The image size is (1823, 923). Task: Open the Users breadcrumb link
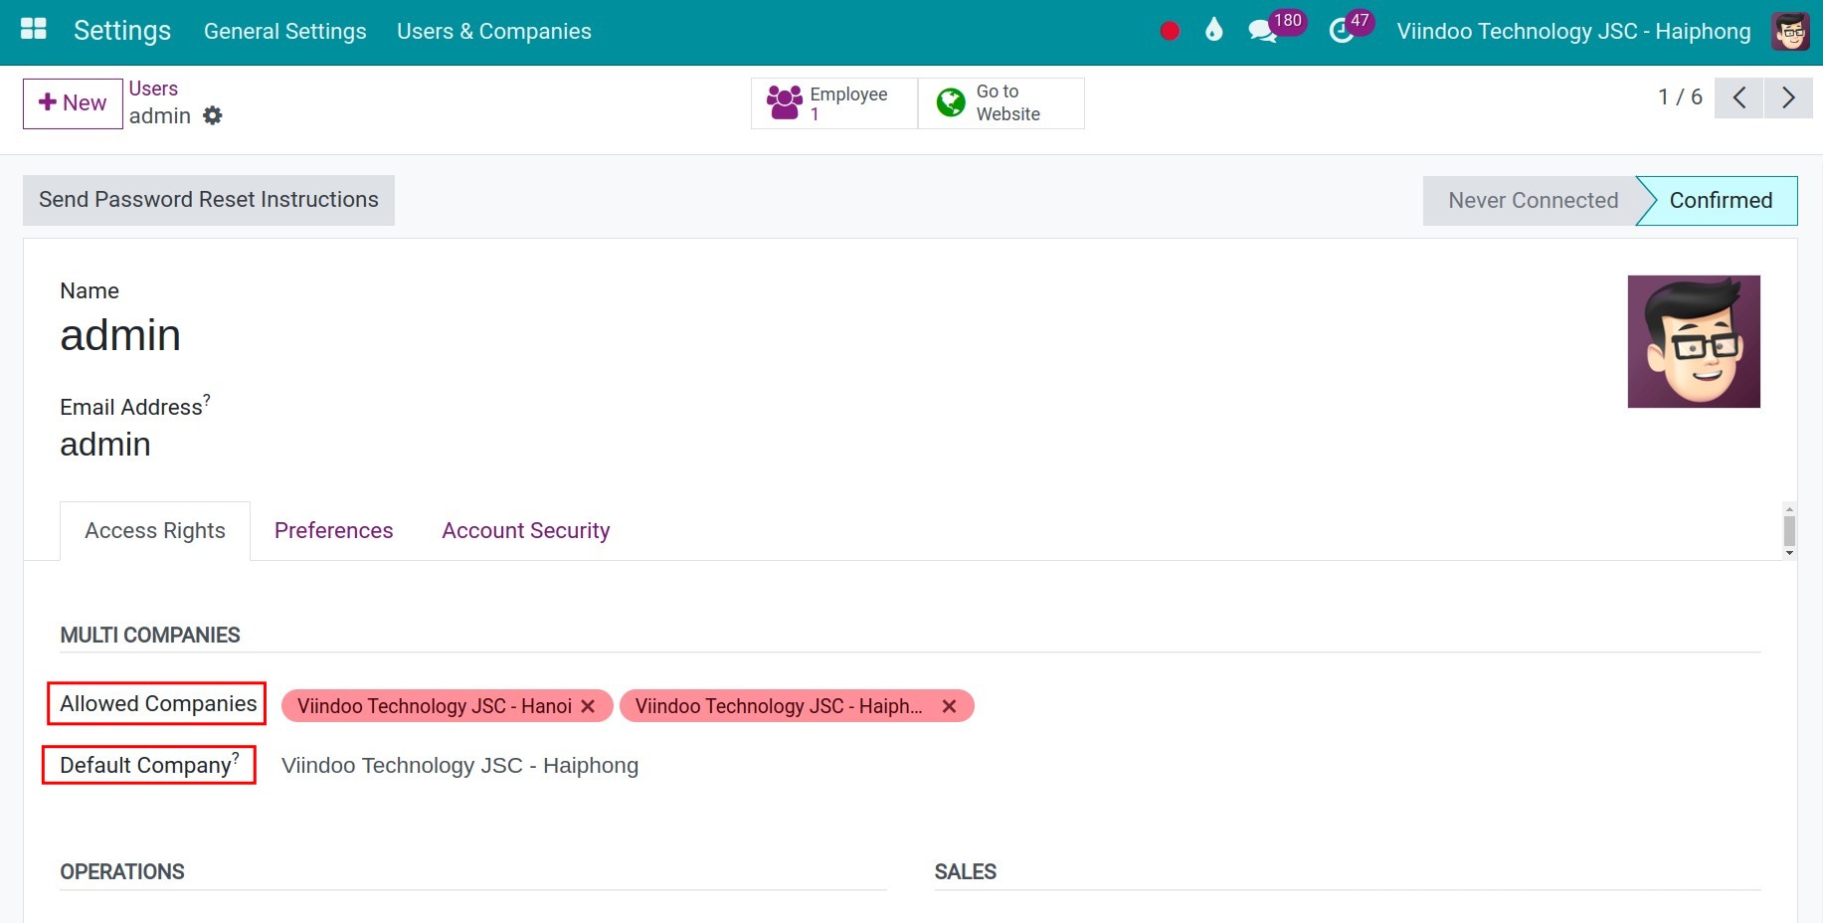point(153,89)
